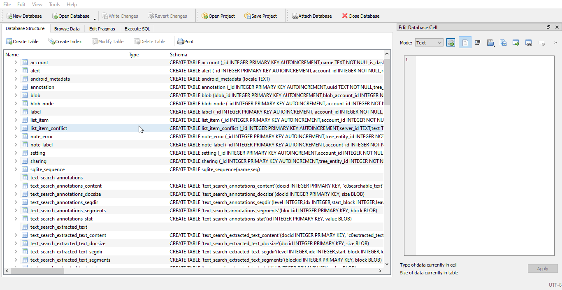Print the database structure
This screenshot has height=290, width=562.
185,41
